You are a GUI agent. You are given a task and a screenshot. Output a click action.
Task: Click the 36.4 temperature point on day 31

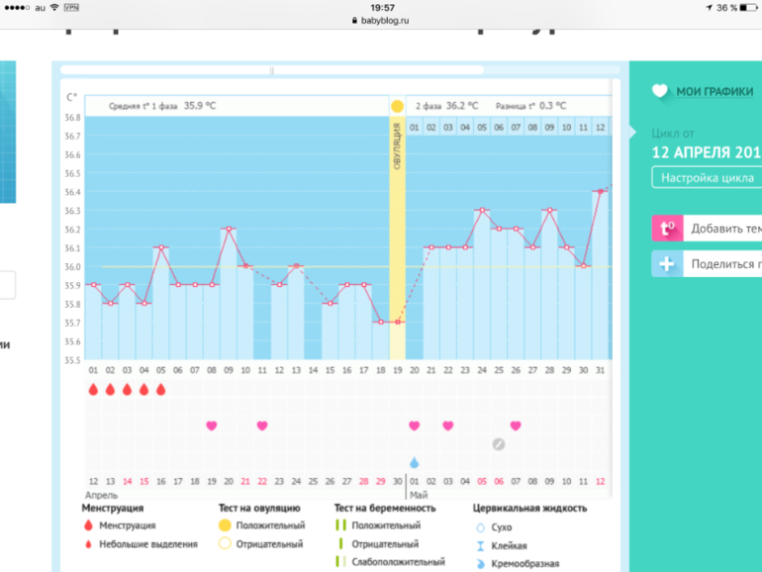tap(600, 191)
